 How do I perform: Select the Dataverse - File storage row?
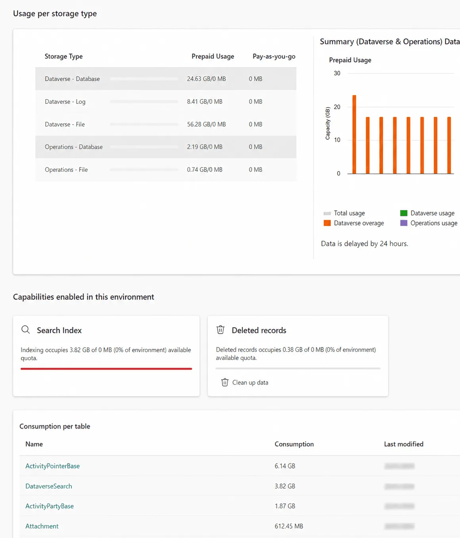pos(166,124)
